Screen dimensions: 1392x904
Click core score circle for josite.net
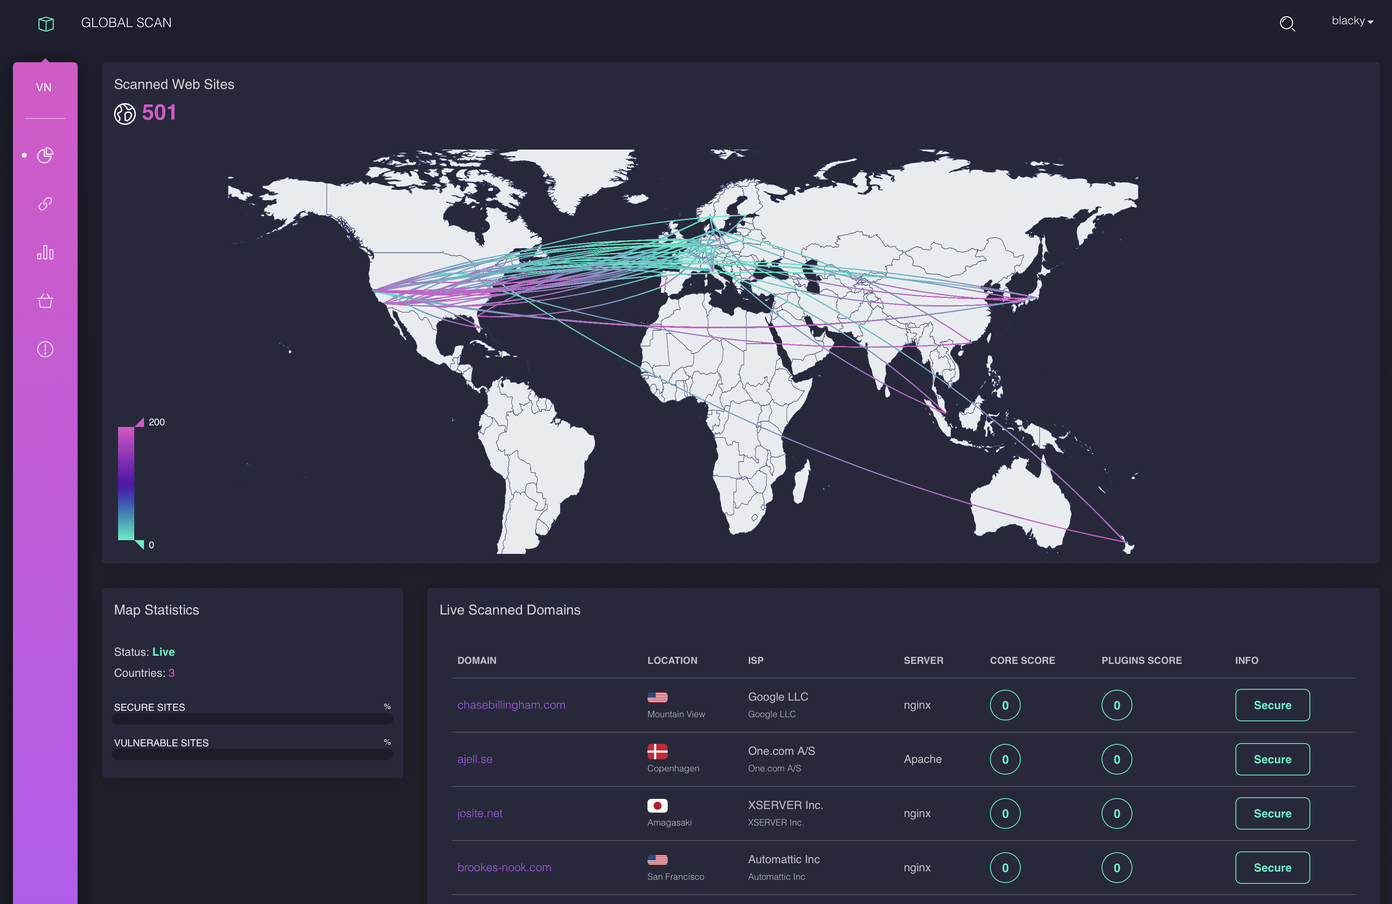pos(1005,813)
